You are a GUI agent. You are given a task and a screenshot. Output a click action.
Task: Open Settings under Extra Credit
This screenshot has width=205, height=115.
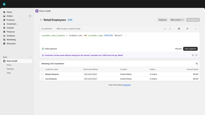[x=10, y=69]
